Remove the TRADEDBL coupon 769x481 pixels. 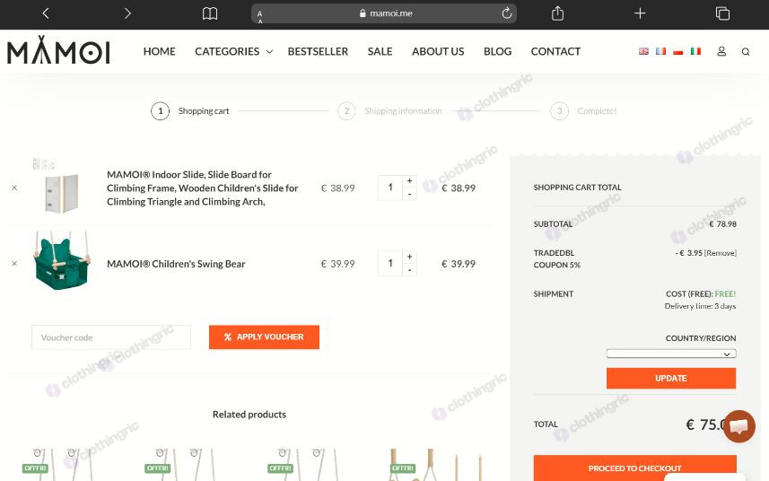coord(721,253)
